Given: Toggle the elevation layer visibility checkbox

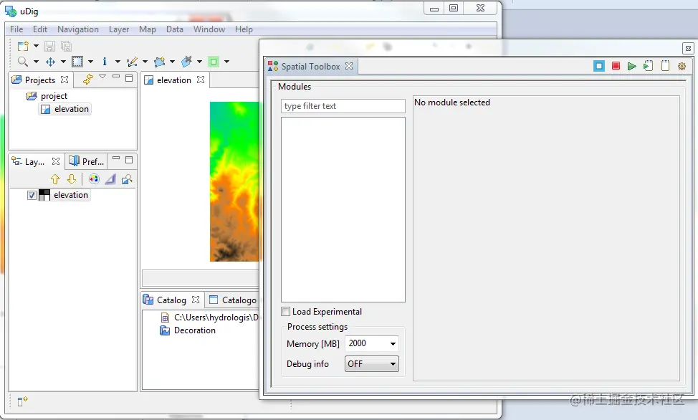Looking at the screenshot, I should click(x=32, y=195).
